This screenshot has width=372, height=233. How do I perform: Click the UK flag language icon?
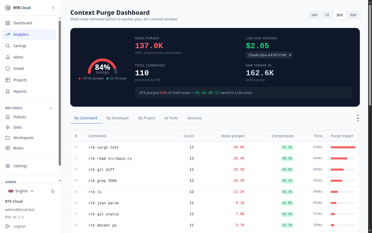pyautogui.click(x=11, y=191)
